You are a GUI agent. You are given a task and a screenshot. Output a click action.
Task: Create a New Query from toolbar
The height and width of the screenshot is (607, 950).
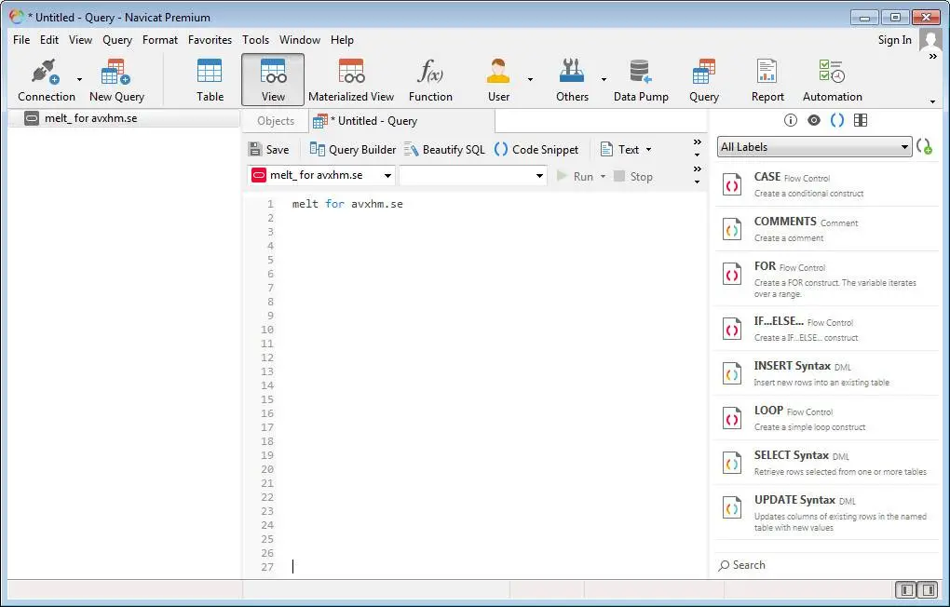tap(116, 80)
